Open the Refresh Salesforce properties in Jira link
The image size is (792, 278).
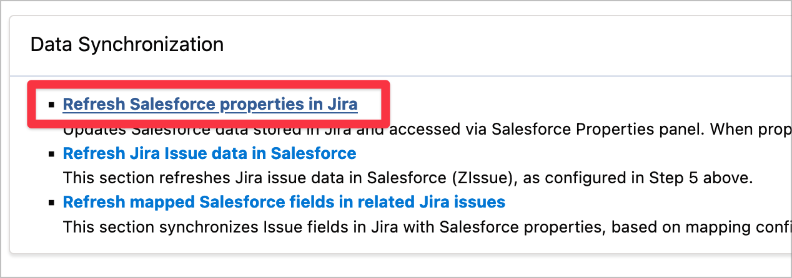click(210, 104)
